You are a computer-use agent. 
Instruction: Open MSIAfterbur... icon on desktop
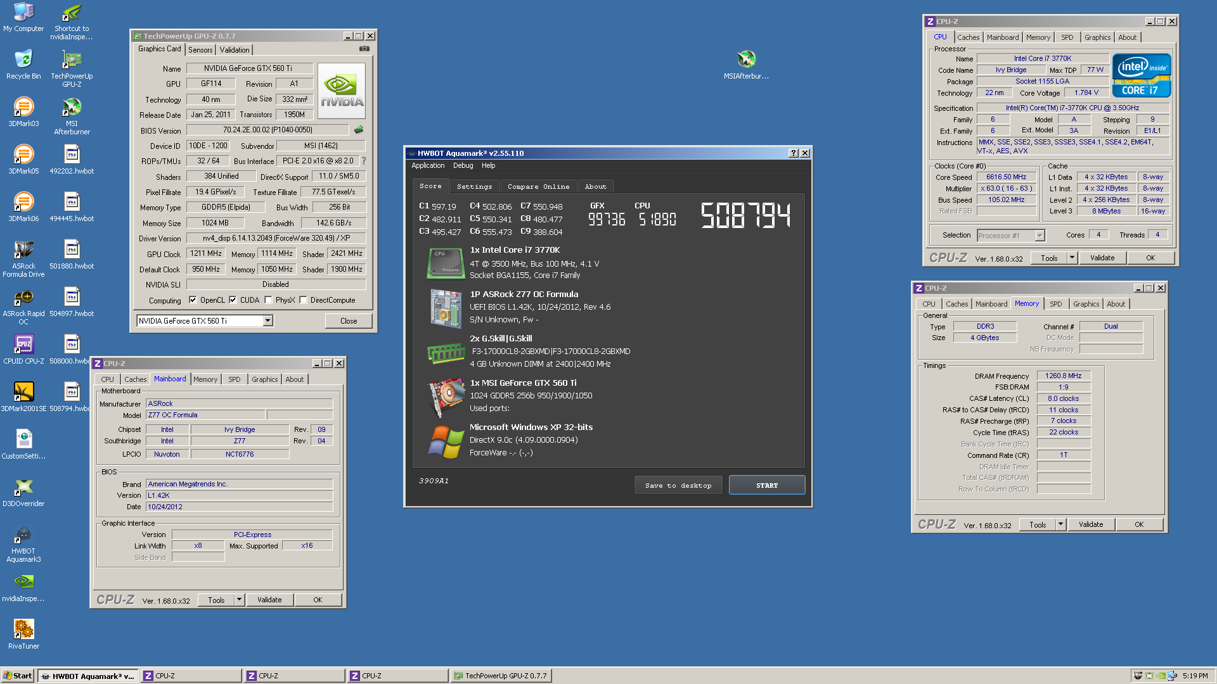[x=746, y=65]
